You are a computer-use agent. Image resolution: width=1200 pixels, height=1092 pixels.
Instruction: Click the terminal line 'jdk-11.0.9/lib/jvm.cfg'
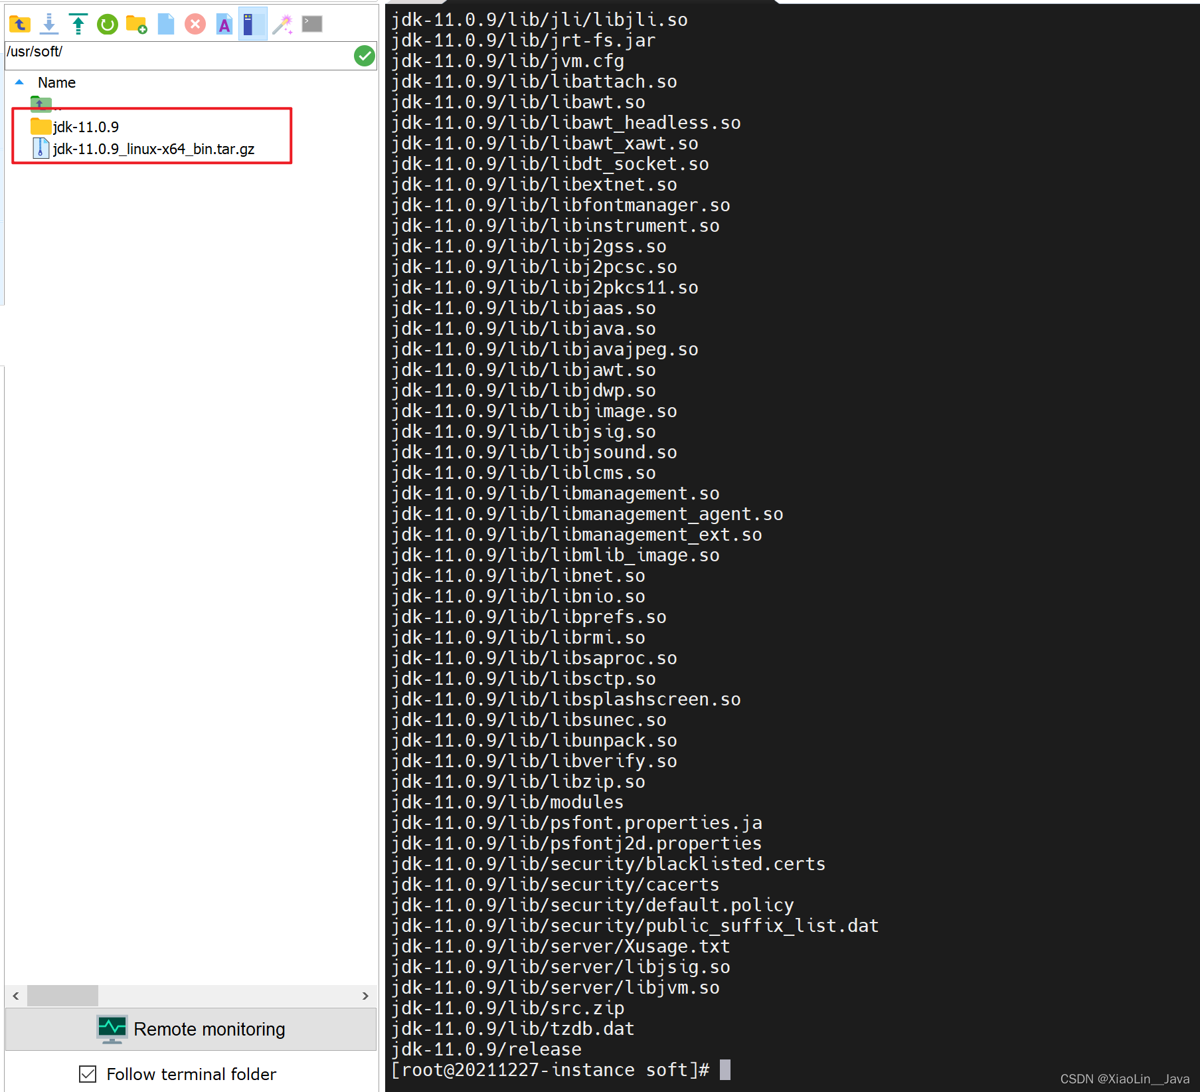(507, 60)
